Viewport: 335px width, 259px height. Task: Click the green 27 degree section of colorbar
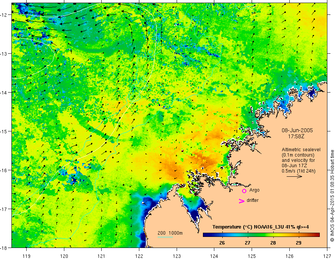pyautogui.click(x=248, y=235)
